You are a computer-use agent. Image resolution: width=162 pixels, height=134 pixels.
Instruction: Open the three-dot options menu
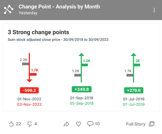coord(154,10)
